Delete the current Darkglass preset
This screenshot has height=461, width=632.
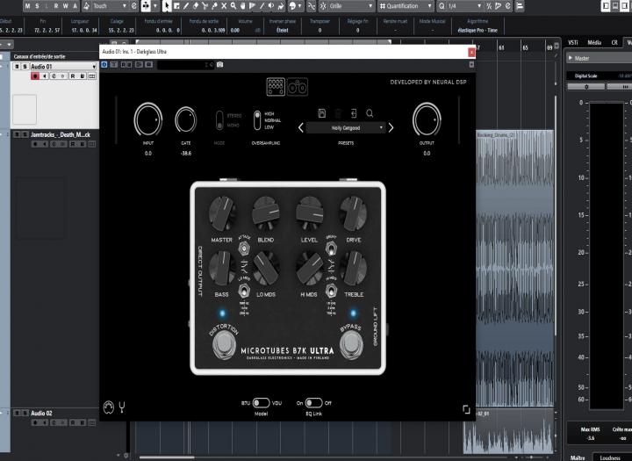click(339, 113)
